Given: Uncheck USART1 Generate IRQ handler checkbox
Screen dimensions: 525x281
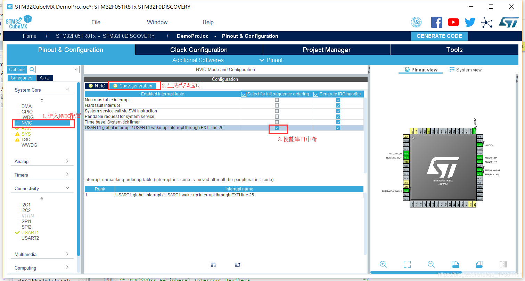Looking at the screenshot, I should [x=338, y=128].
